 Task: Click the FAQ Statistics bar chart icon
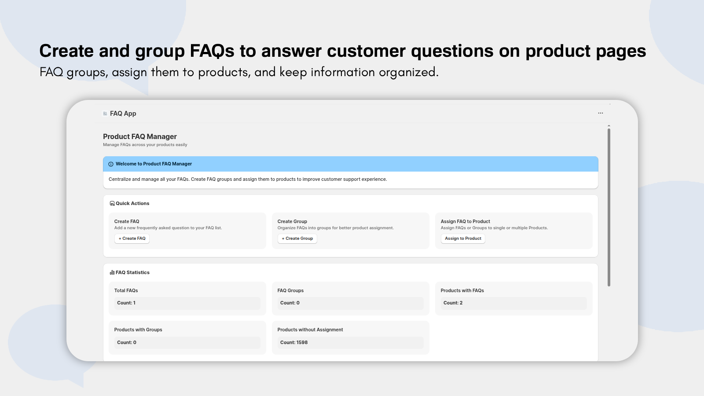[112, 273]
